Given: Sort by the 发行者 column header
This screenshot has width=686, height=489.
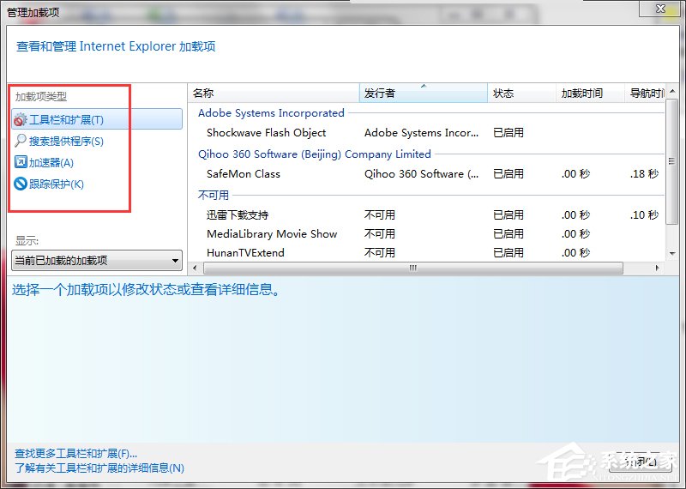Looking at the screenshot, I should [423, 93].
